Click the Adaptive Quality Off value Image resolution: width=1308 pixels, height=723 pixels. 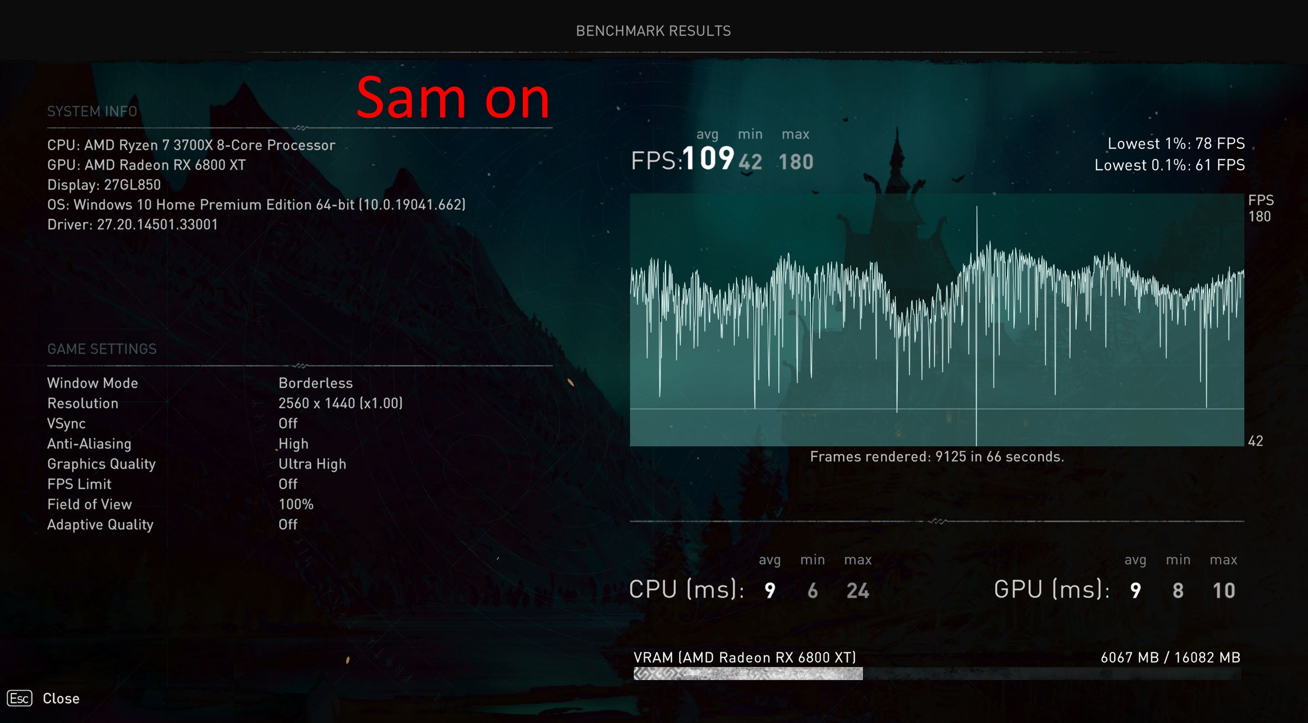coord(288,525)
